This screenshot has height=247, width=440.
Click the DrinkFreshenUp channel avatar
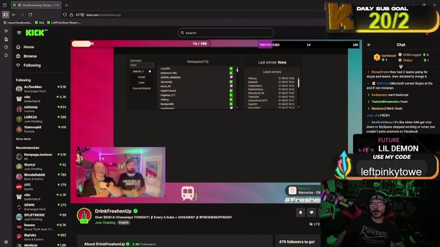click(84, 216)
